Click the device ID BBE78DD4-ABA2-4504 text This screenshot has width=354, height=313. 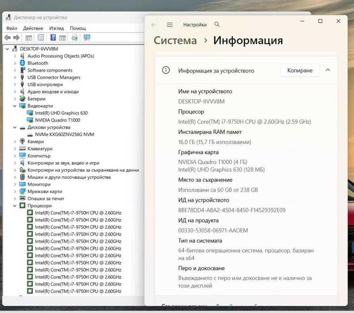232,210
